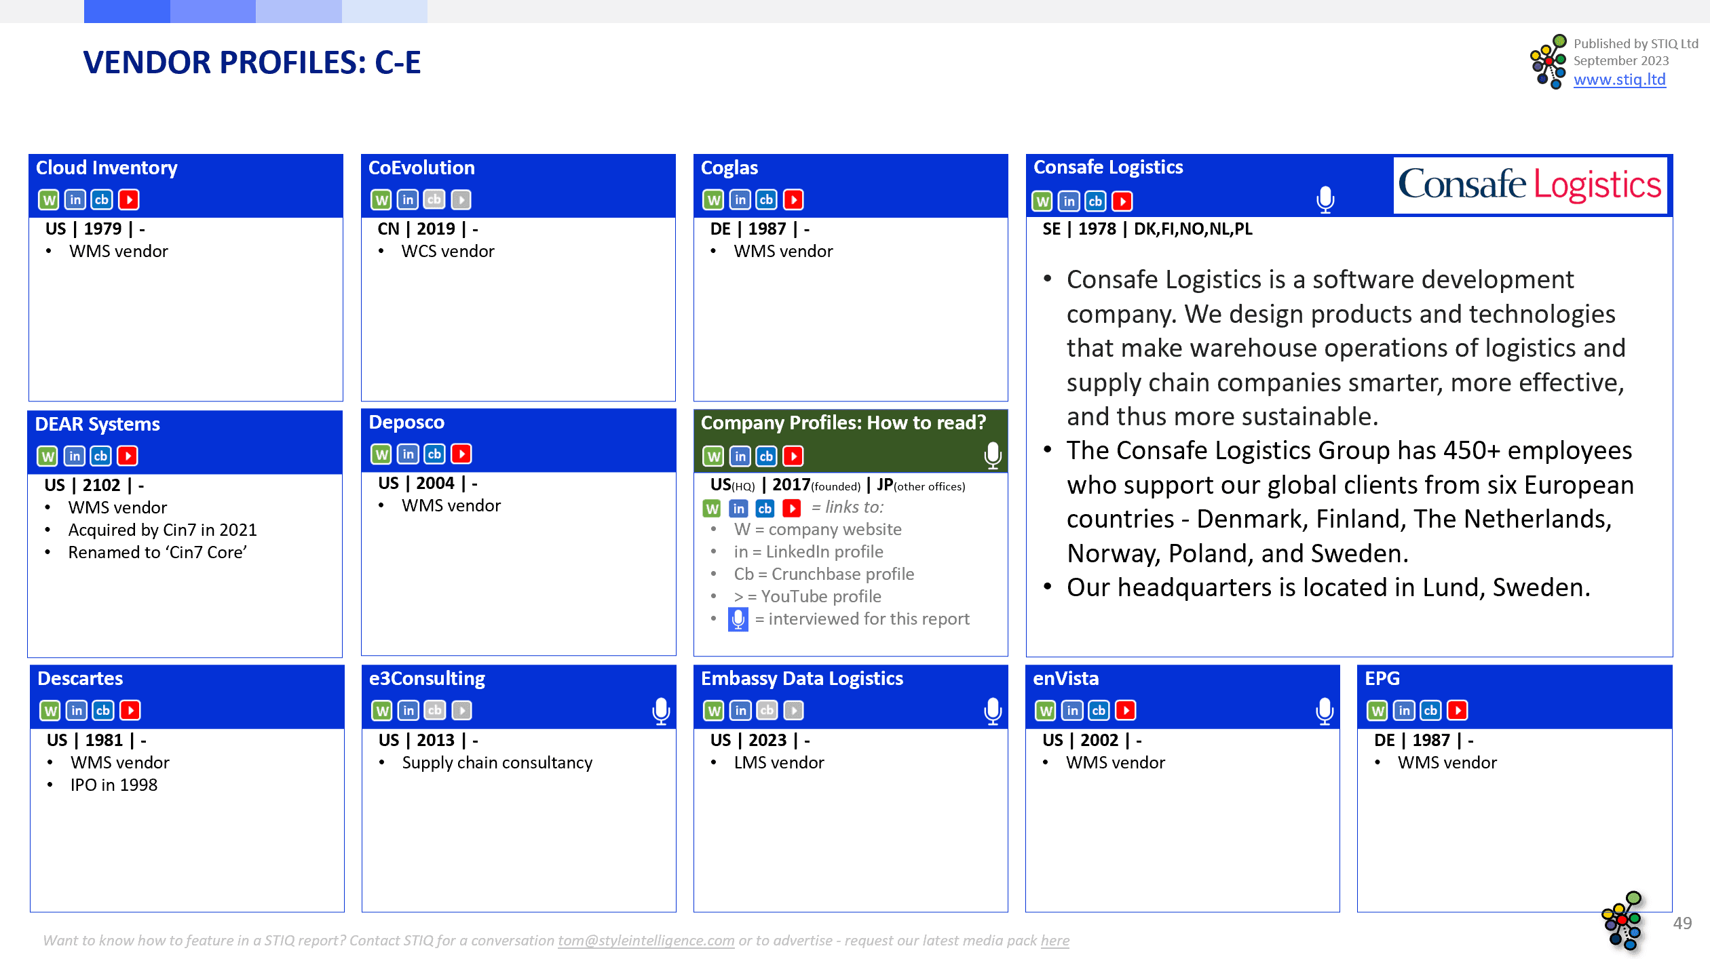Image resolution: width=1710 pixels, height=959 pixels.
Task: Select the EPG card title
Action: 1382,678
